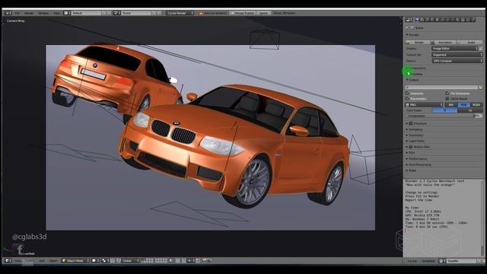
Task: Open the Render menu in top bar
Action: click(29, 13)
